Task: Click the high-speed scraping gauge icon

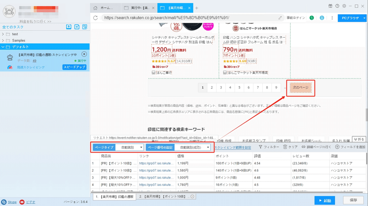Action: (10, 67)
